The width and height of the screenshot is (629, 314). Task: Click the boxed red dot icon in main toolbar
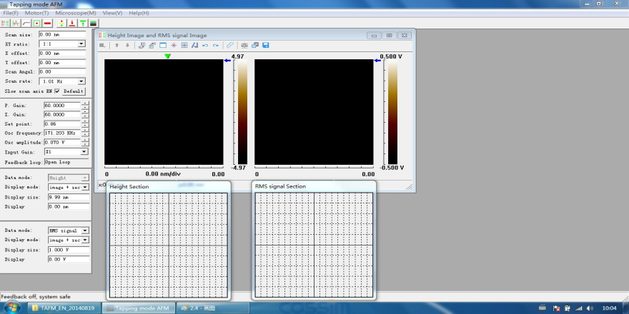(x=37, y=23)
